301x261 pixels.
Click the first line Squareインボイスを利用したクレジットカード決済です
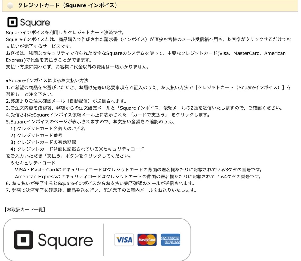[65, 33]
